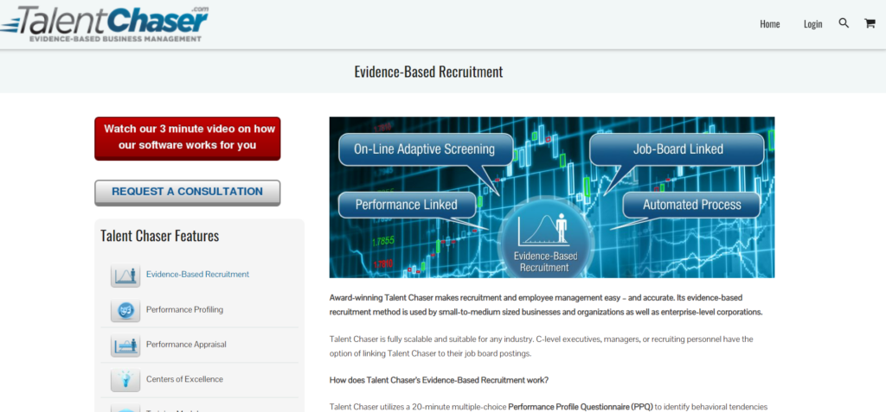886x412 pixels.
Task: Click the Automated Process bubble
Action: [691, 205]
